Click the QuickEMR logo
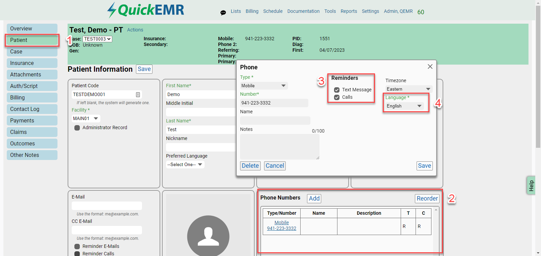Screen dimensions: 541x256 [x=146, y=10]
